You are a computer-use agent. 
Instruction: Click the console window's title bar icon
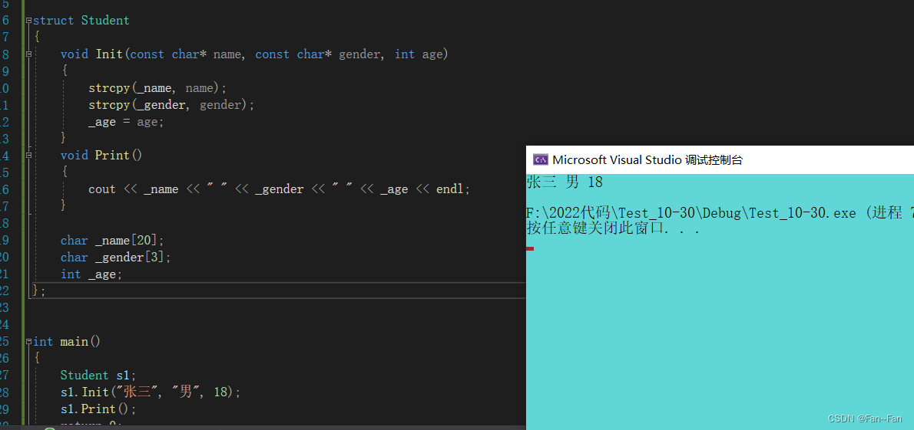tap(541, 159)
